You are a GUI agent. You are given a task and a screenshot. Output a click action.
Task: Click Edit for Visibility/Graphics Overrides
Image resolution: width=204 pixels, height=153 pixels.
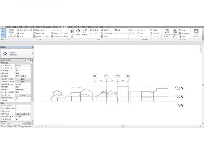pos(23,79)
